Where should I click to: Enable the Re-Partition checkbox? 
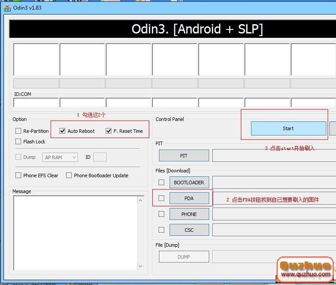pyautogui.click(x=18, y=131)
